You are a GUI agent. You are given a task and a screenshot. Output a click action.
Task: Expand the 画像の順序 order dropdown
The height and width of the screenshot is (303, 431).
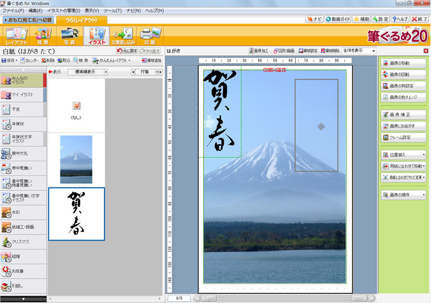point(403,195)
